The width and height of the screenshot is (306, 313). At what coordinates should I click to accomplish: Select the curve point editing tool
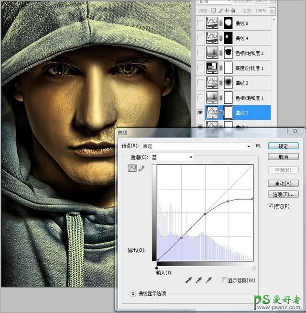(x=131, y=168)
